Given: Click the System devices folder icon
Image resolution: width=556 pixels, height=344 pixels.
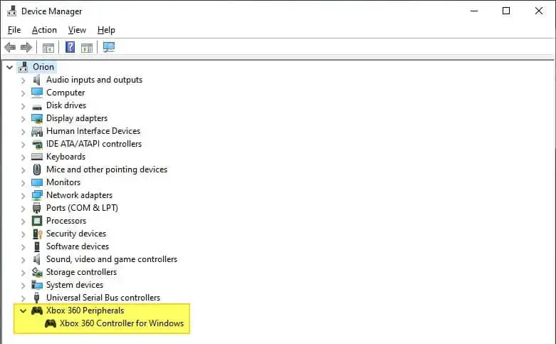Looking at the screenshot, I should click(37, 285).
